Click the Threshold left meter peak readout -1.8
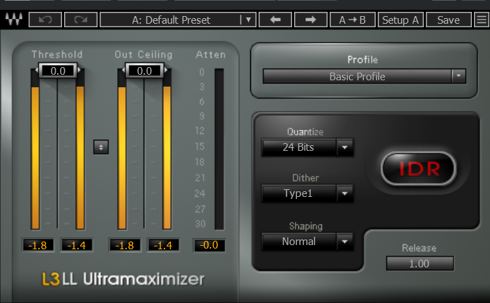 point(38,245)
